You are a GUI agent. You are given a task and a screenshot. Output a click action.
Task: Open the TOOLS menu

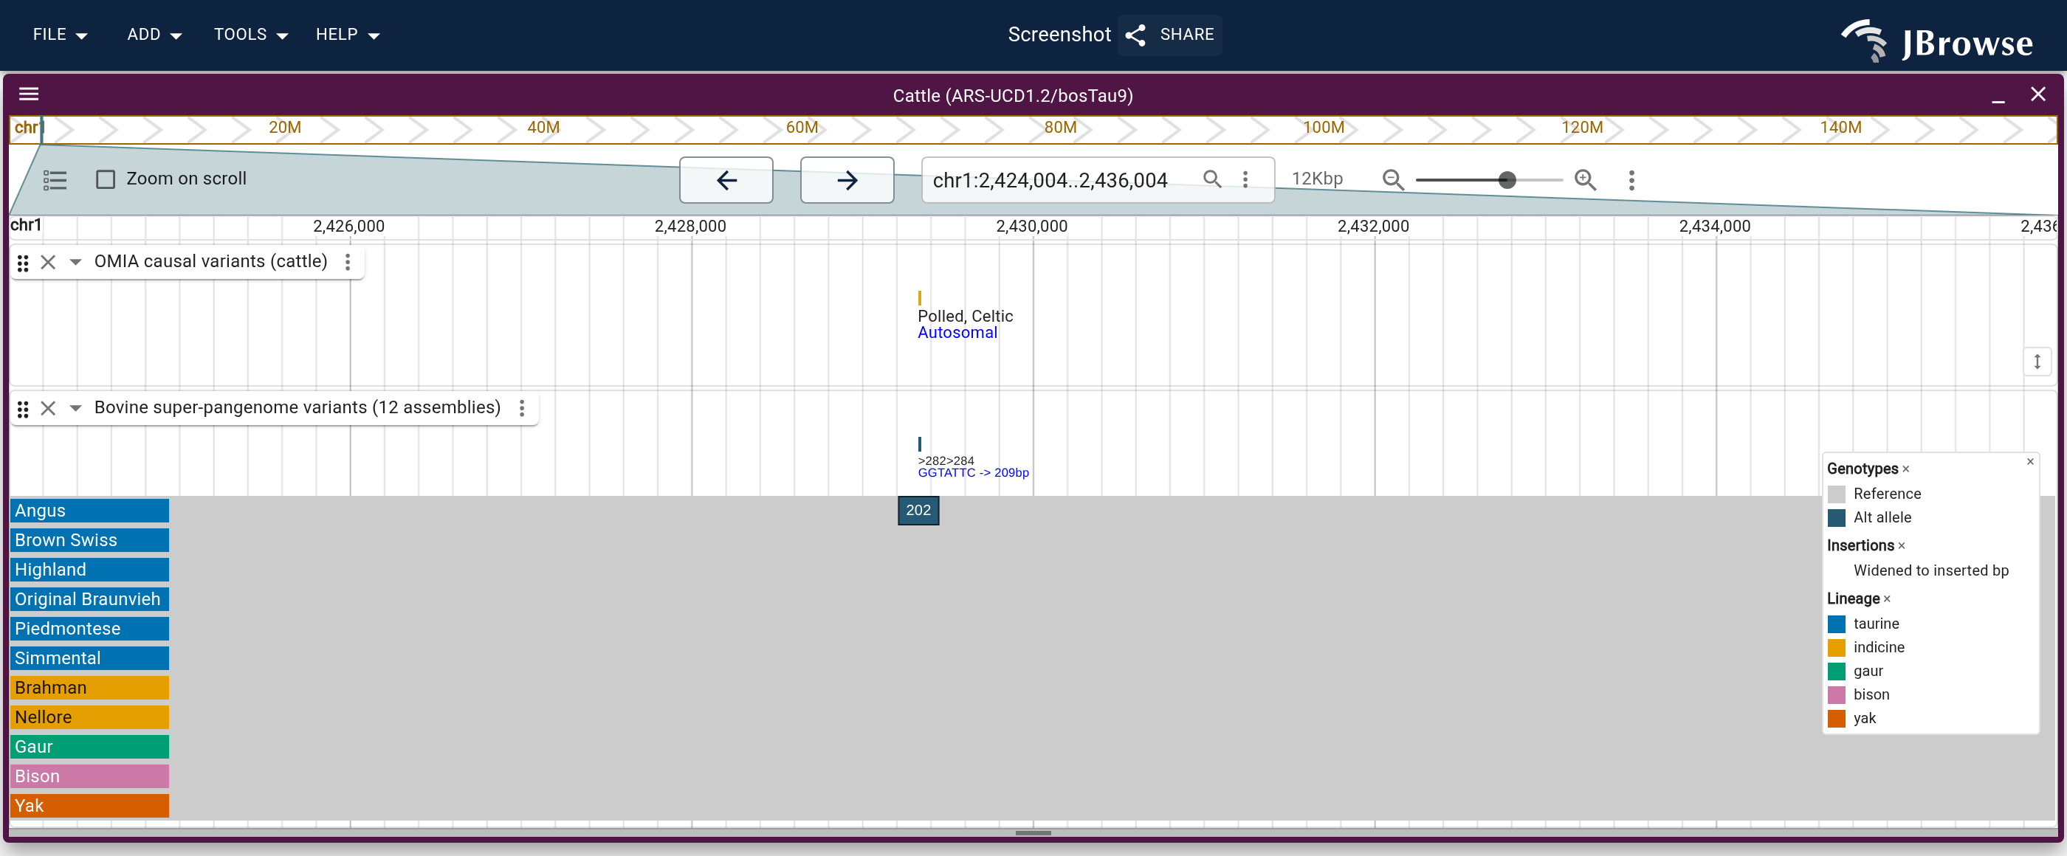pos(250,35)
